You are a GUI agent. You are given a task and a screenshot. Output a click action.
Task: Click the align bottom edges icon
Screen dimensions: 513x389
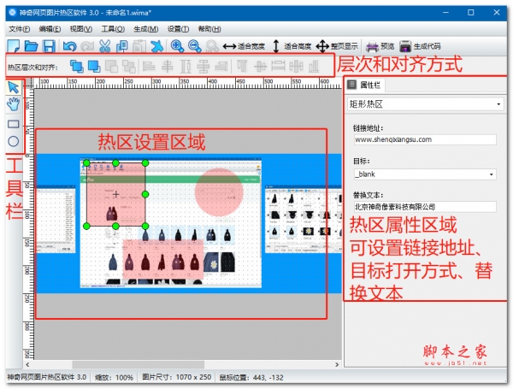(314, 67)
